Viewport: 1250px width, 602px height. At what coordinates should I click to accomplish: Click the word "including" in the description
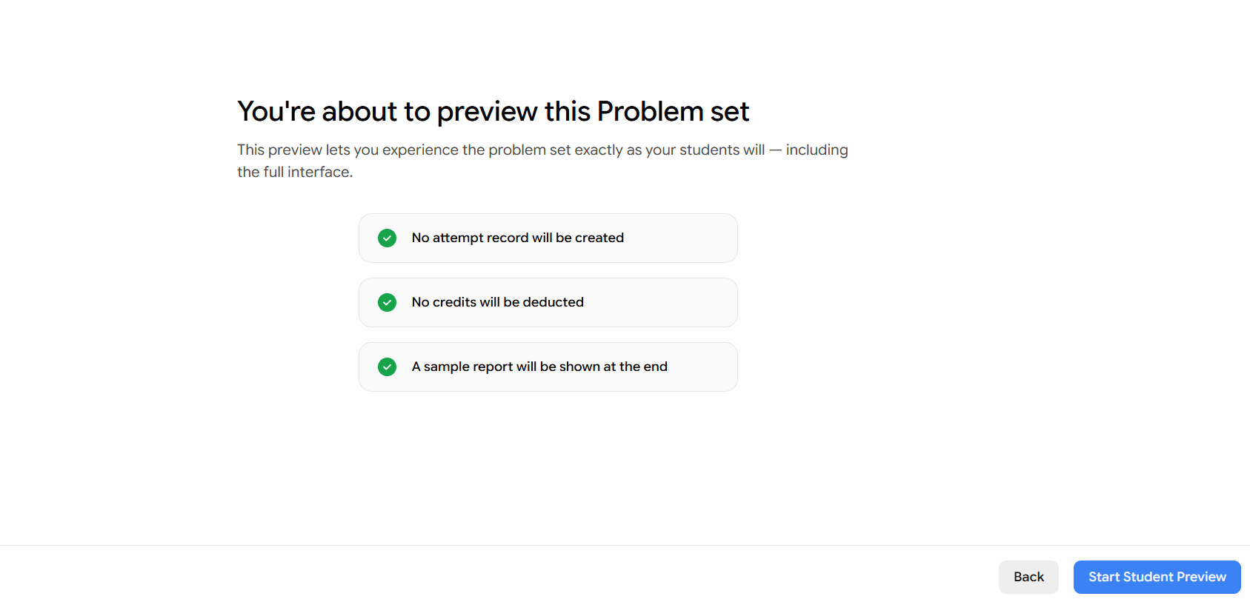pos(817,150)
